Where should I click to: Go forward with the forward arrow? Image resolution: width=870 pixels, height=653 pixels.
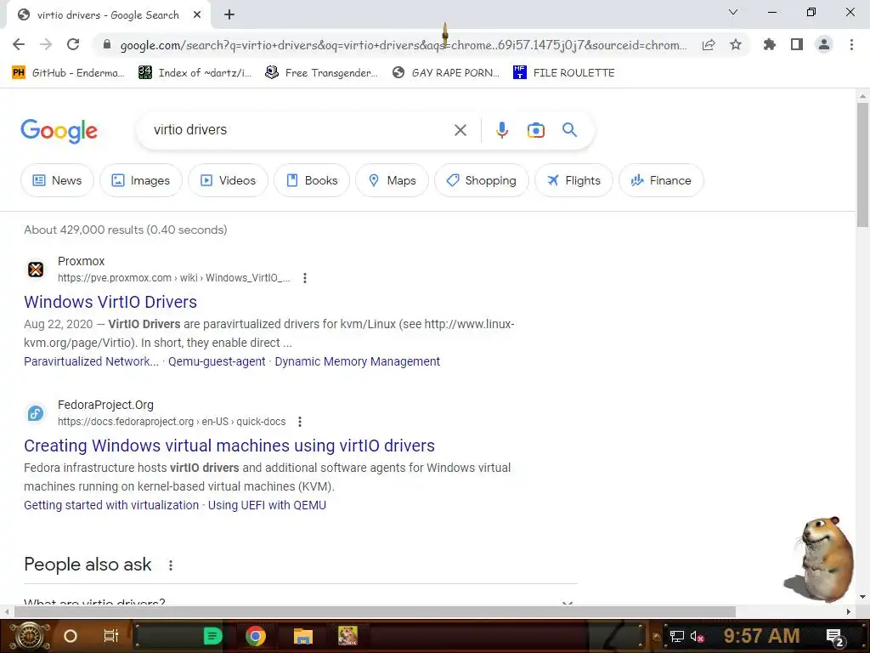[x=46, y=44]
